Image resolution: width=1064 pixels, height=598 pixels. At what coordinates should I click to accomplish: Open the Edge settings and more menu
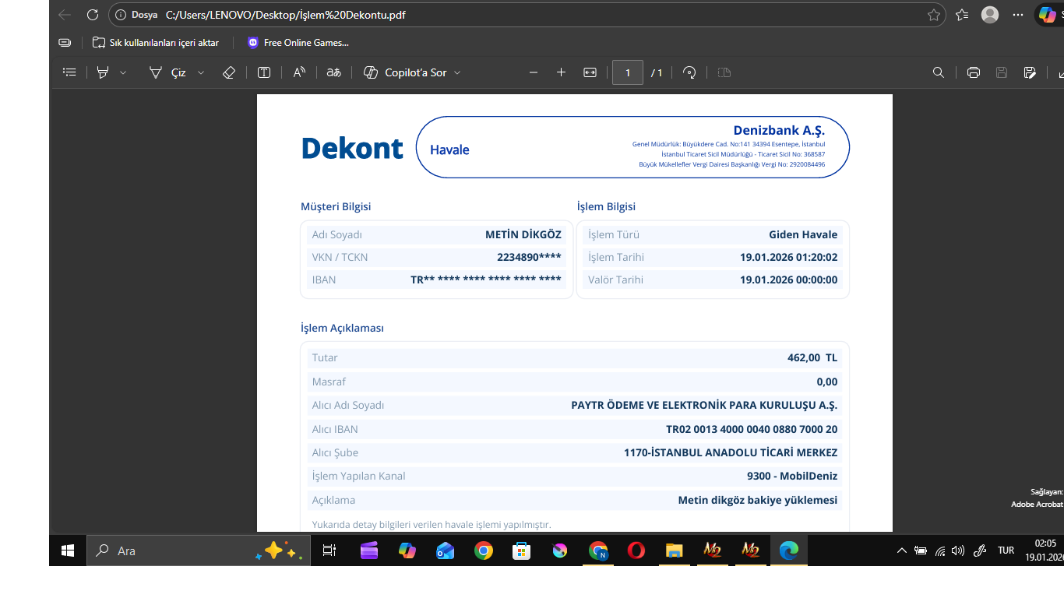click(1018, 15)
